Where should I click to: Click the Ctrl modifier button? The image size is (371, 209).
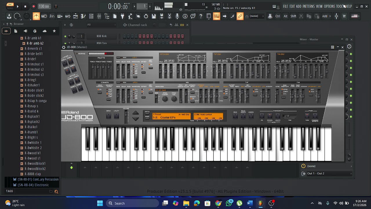pos(278,16)
